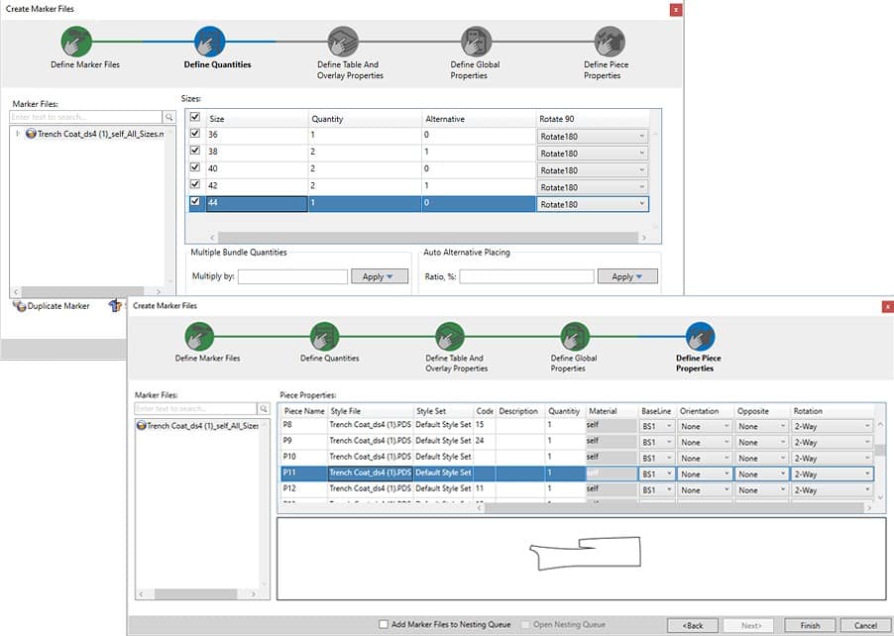The image size is (894, 636).
Task: Expand the Trench Coat marker file tree node
Action: tap(18, 134)
